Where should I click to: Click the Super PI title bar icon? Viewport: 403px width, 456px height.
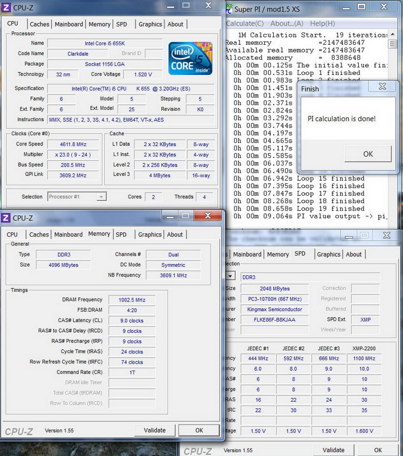click(x=229, y=9)
